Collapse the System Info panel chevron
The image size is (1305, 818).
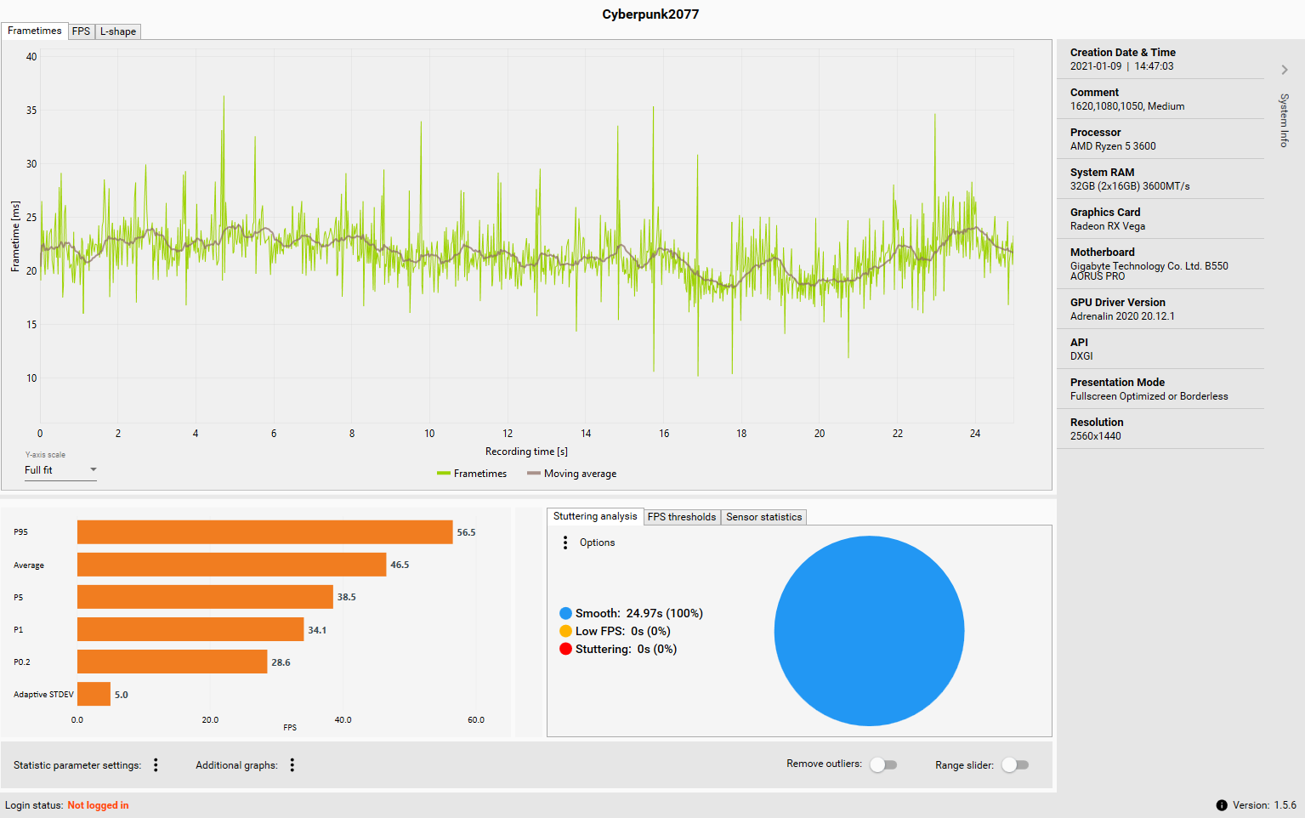[1285, 70]
